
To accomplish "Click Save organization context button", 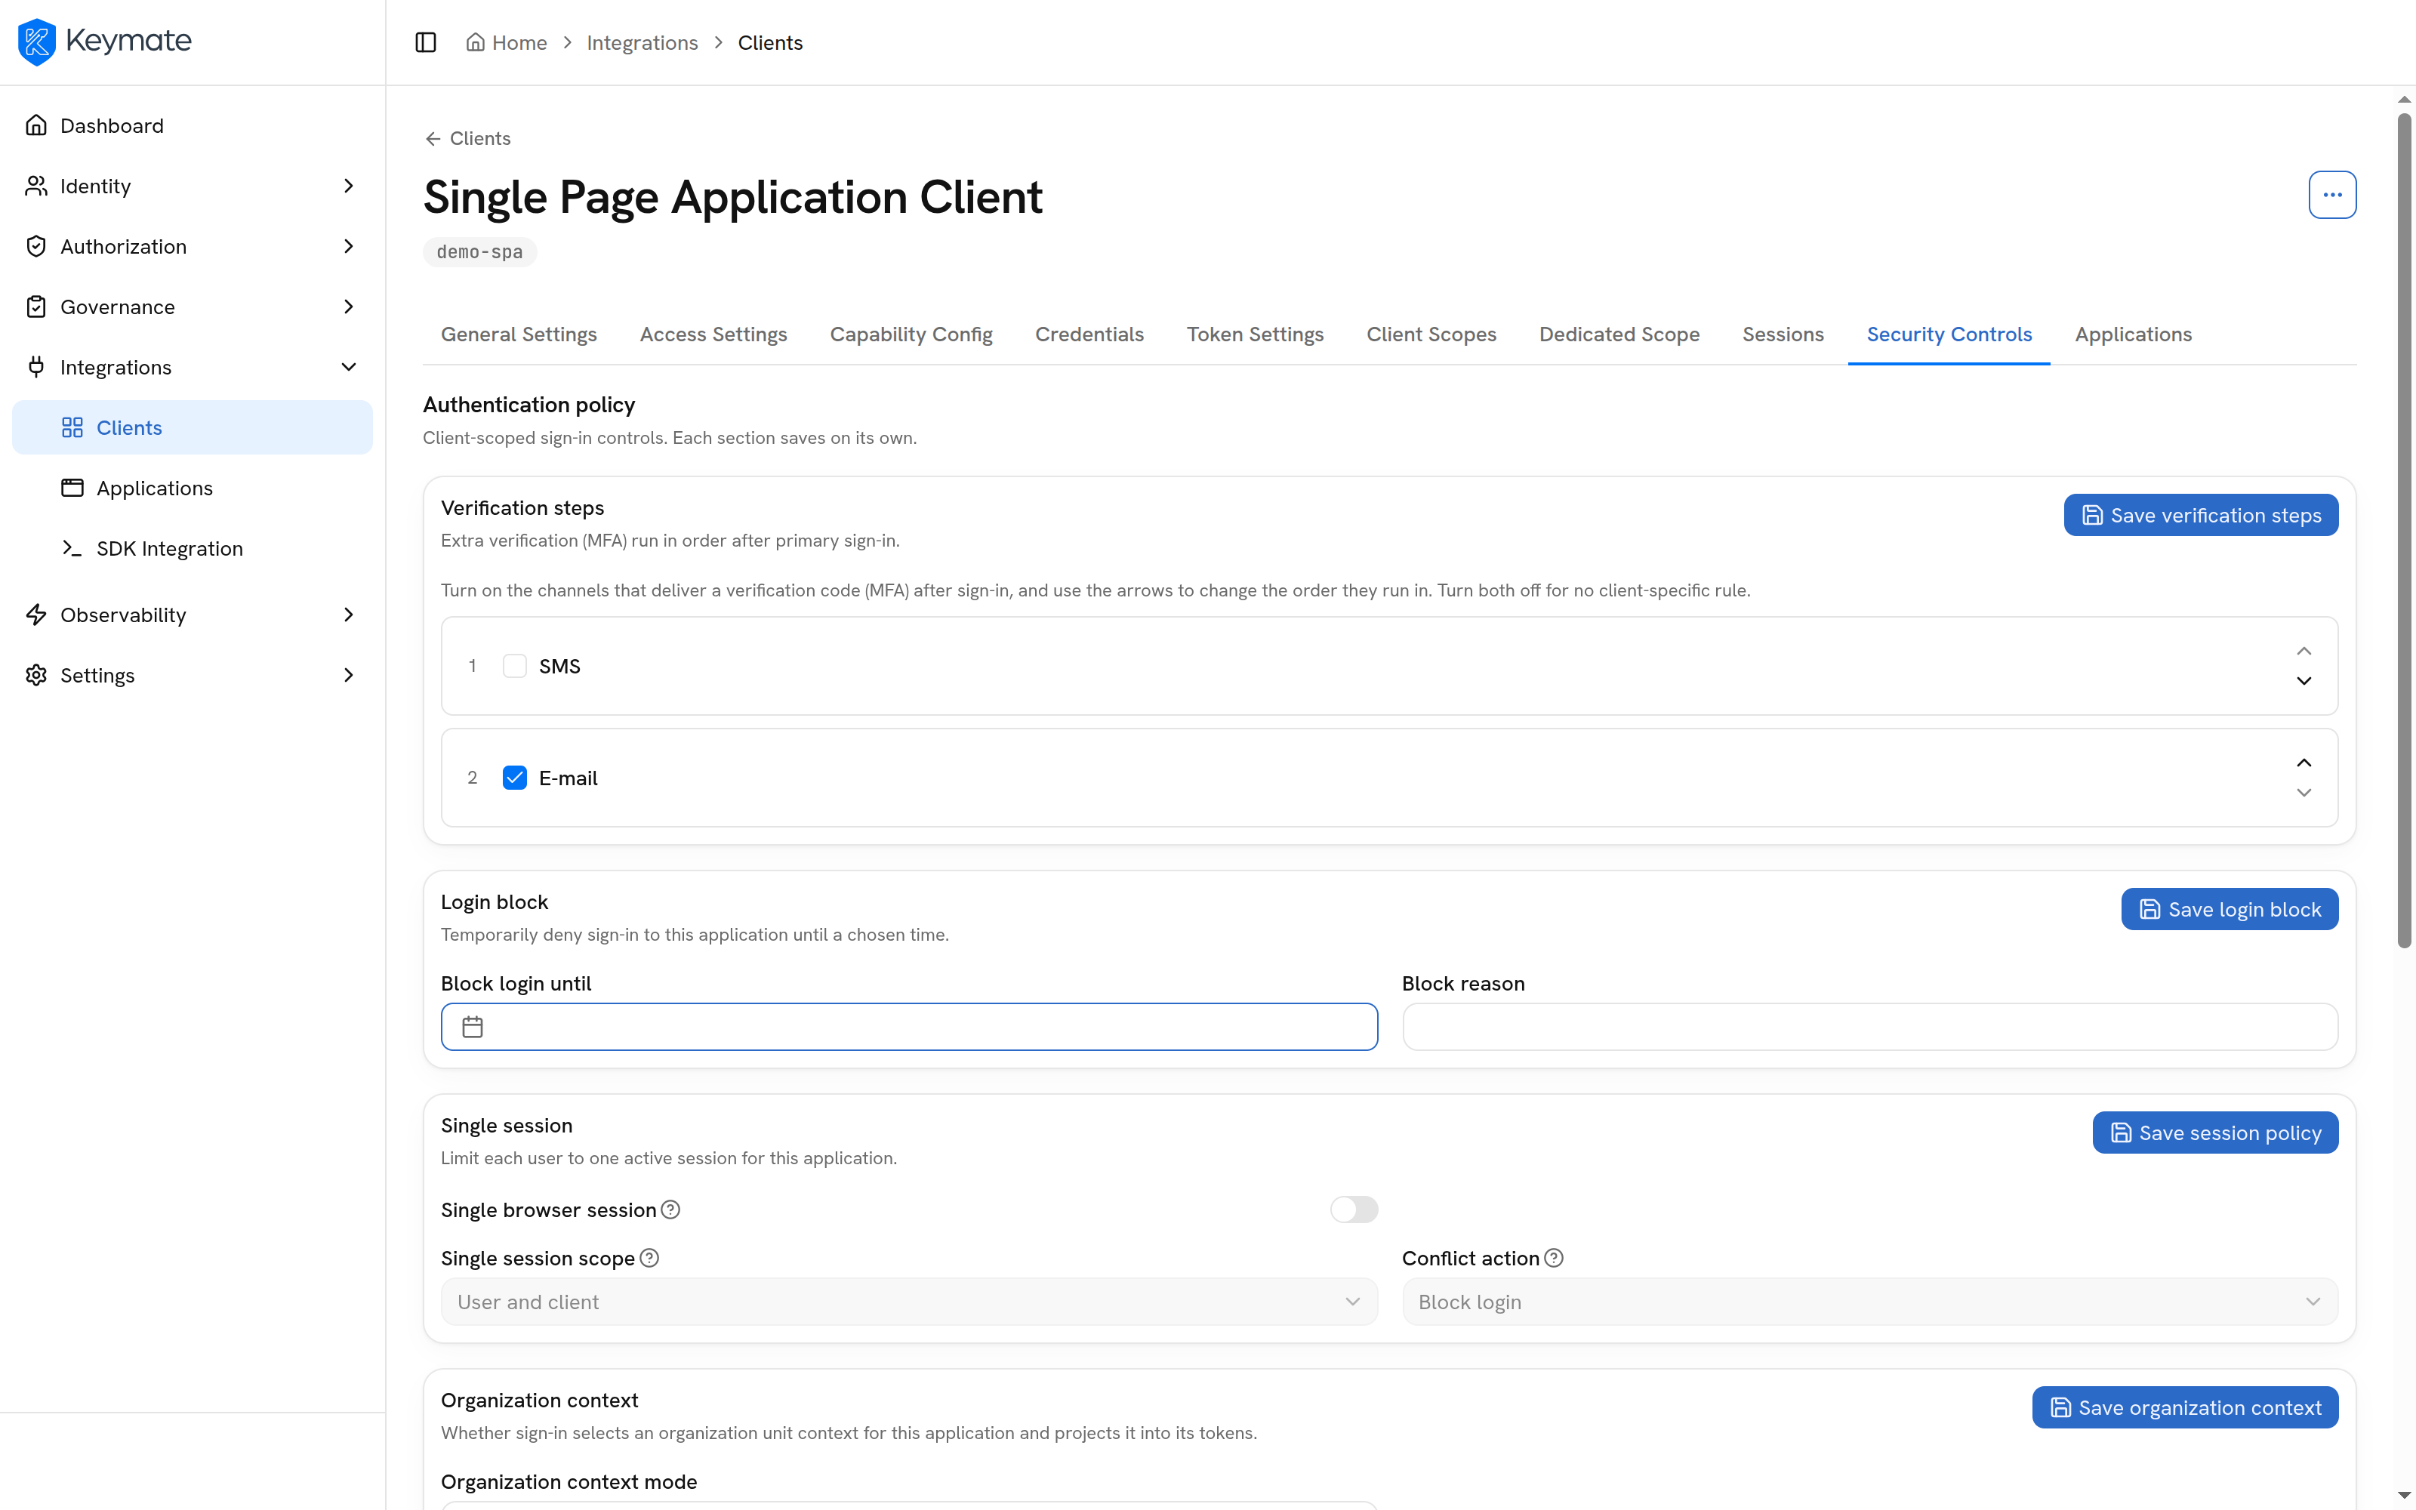I will [x=2184, y=1407].
